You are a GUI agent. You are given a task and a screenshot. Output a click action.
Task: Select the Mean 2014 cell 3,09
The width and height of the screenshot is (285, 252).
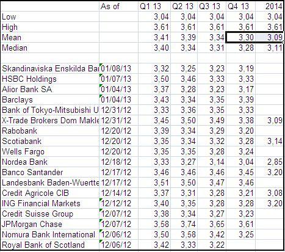(x=269, y=37)
